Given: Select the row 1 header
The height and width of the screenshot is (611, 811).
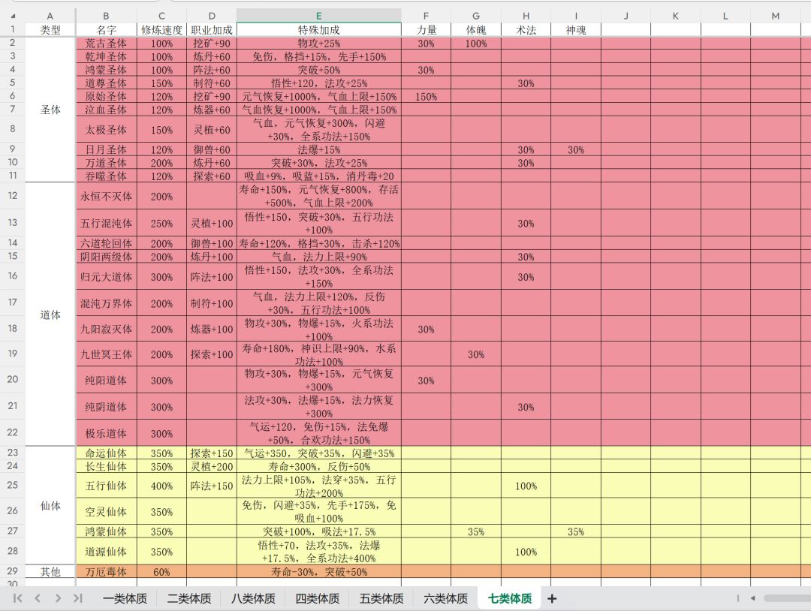Looking at the screenshot, I should 13,29.
